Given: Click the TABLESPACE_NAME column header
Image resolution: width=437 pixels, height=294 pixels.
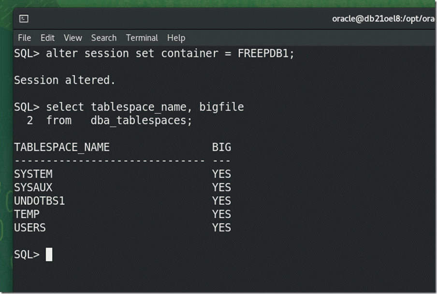Looking at the screenshot, I should tap(62, 147).
